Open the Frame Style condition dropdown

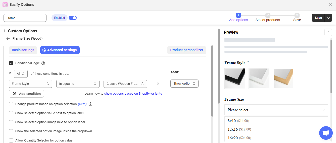(30, 84)
